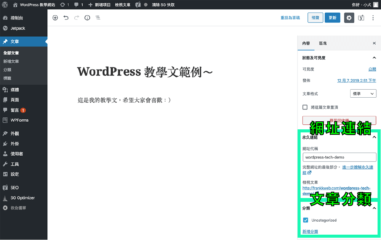Uncheck Uncategorized category checkbox
Screen dimensions: 381x240
pyautogui.click(x=306, y=220)
